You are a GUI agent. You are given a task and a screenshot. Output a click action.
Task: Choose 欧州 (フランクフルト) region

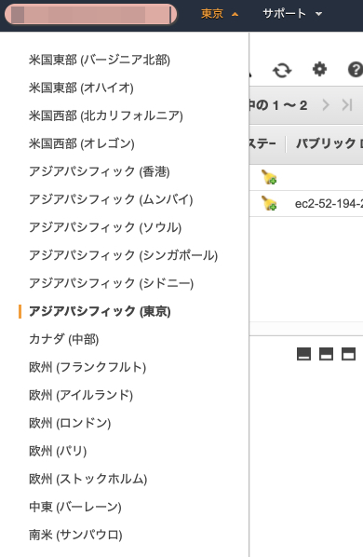pos(87,367)
